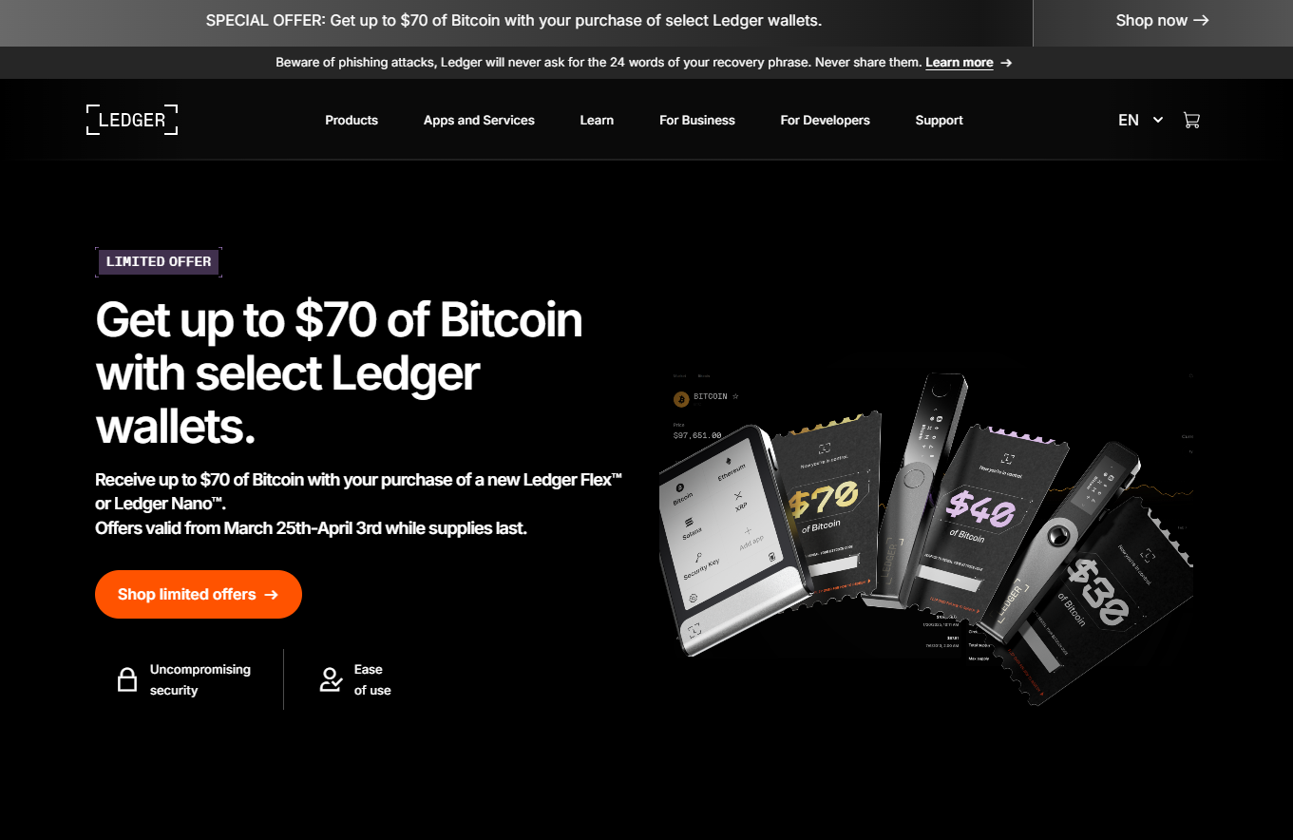Open the Apps and Services menu
The width and height of the screenshot is (1293, 840).
479,120
